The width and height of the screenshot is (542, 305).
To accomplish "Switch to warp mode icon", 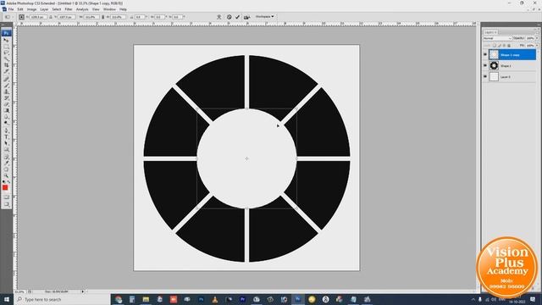I will pos(218,17).
